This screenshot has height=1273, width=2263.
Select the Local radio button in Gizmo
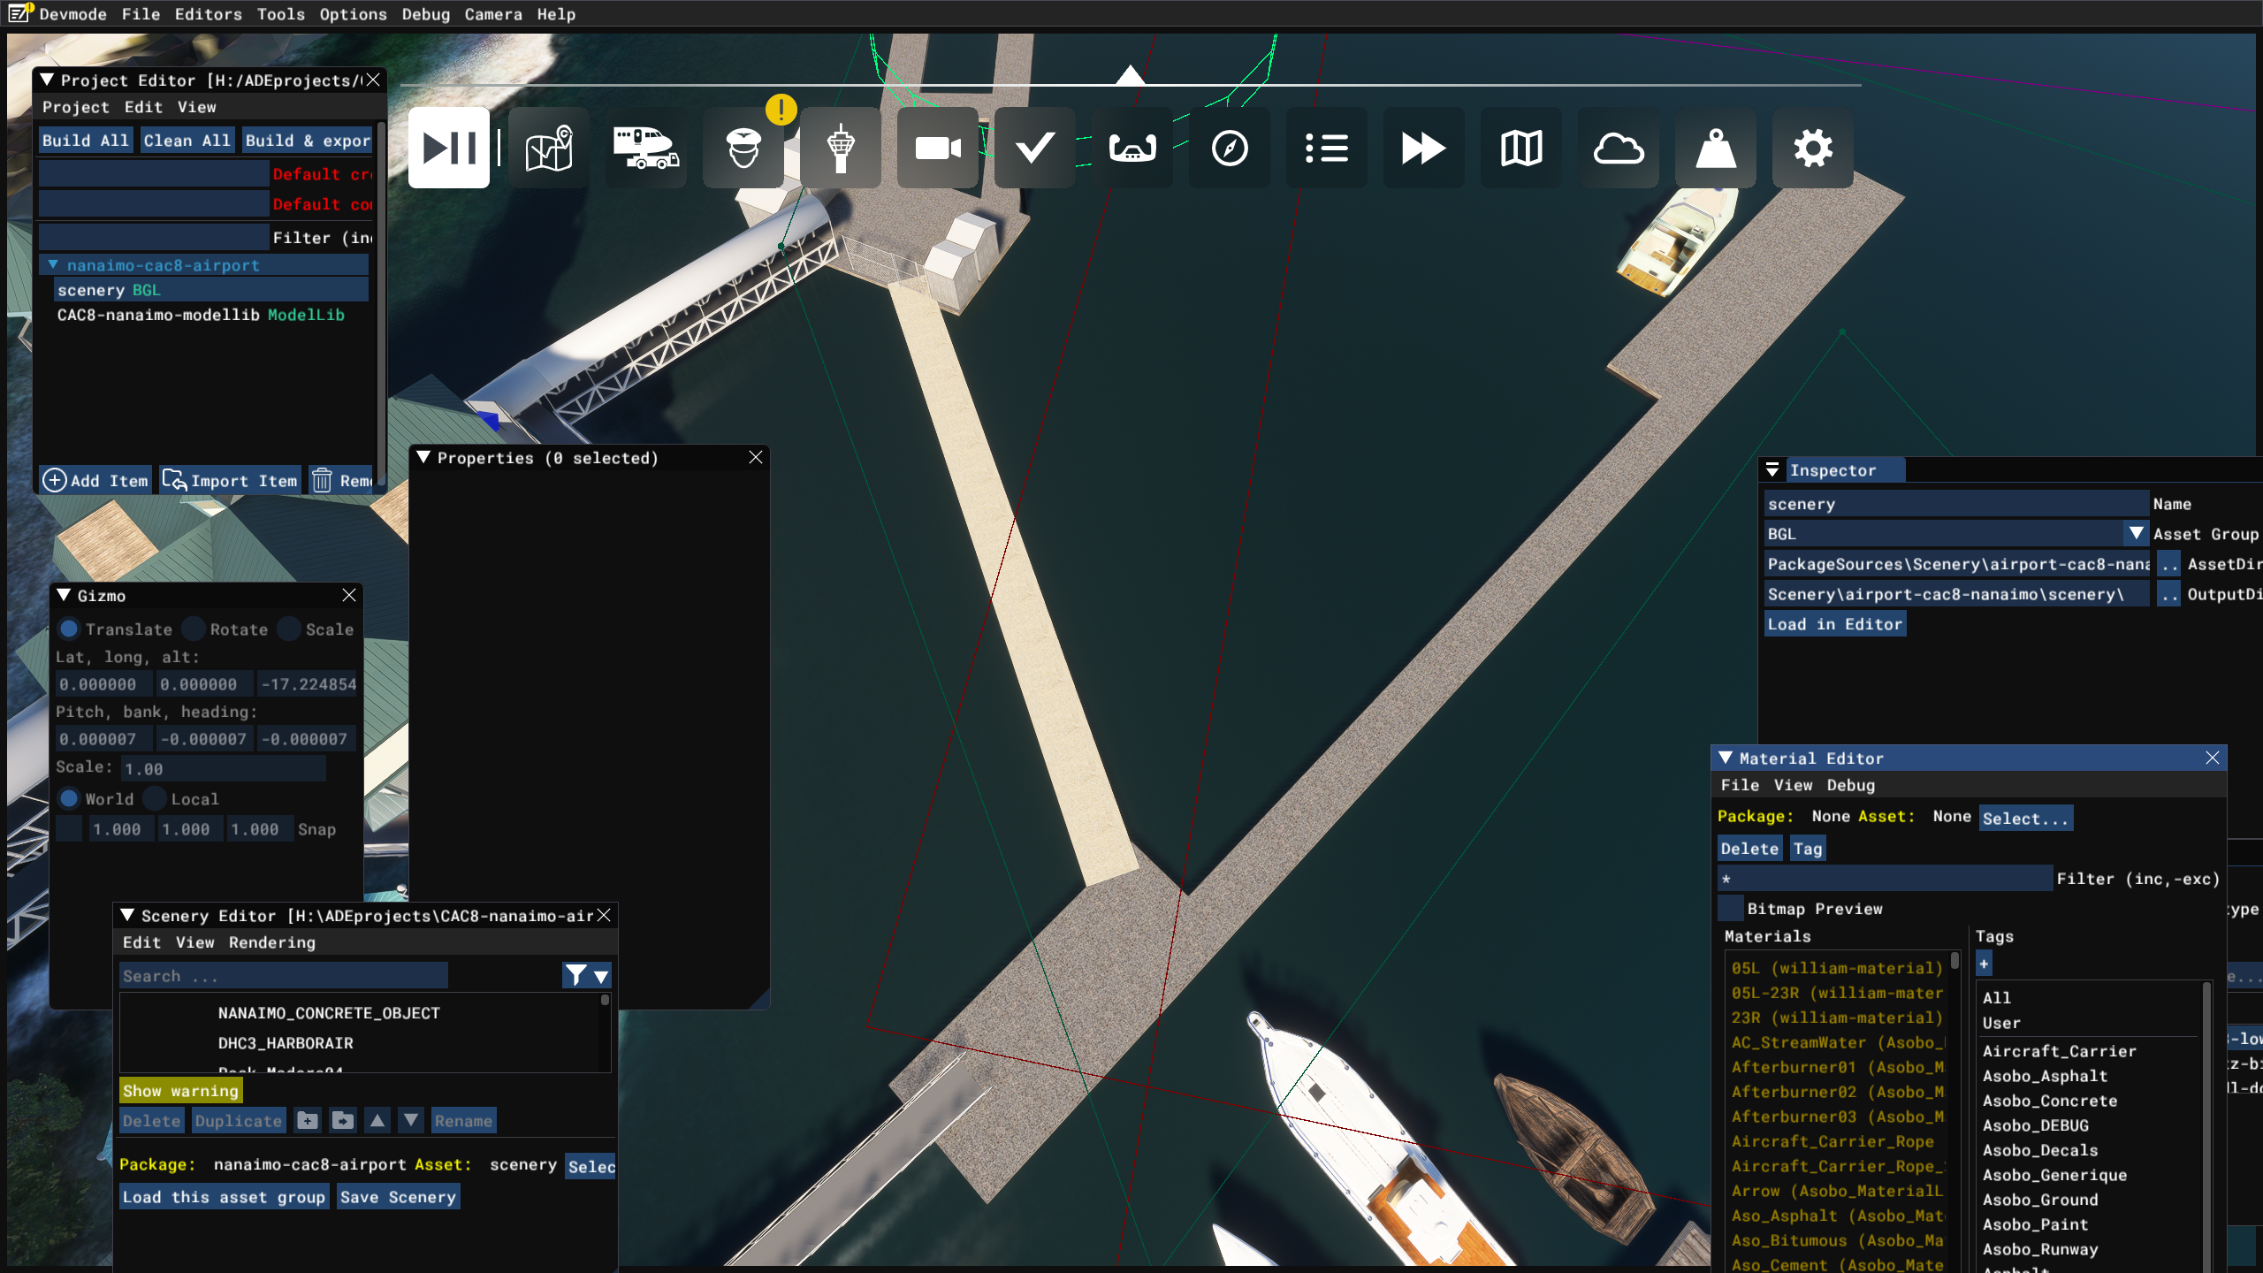click(x=154, y=798)
